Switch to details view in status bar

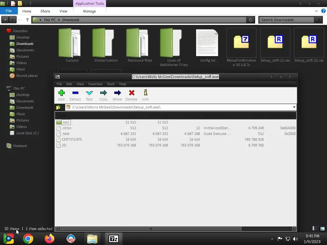click(315, 228)
